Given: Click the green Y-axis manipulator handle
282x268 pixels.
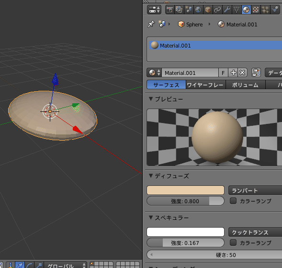Looking at the screenshot, I should [x=76, y=108].
